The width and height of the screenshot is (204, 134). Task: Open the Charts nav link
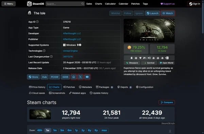click(99, 4)
